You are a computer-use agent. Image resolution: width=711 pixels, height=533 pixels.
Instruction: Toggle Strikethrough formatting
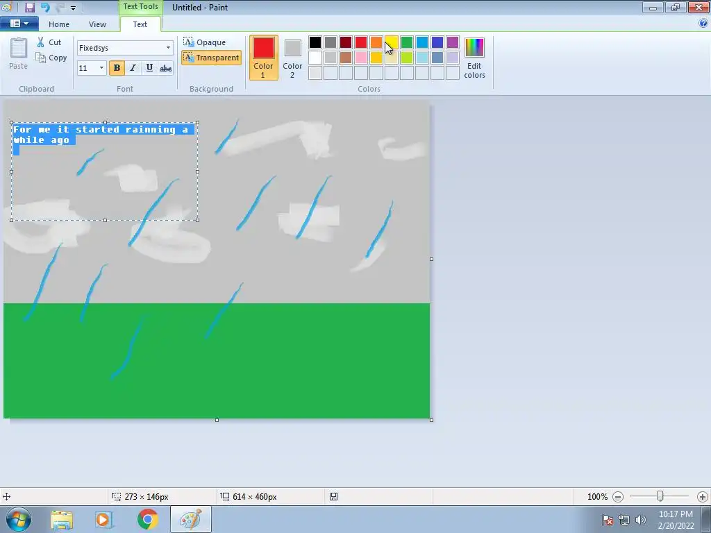[165, 68]
